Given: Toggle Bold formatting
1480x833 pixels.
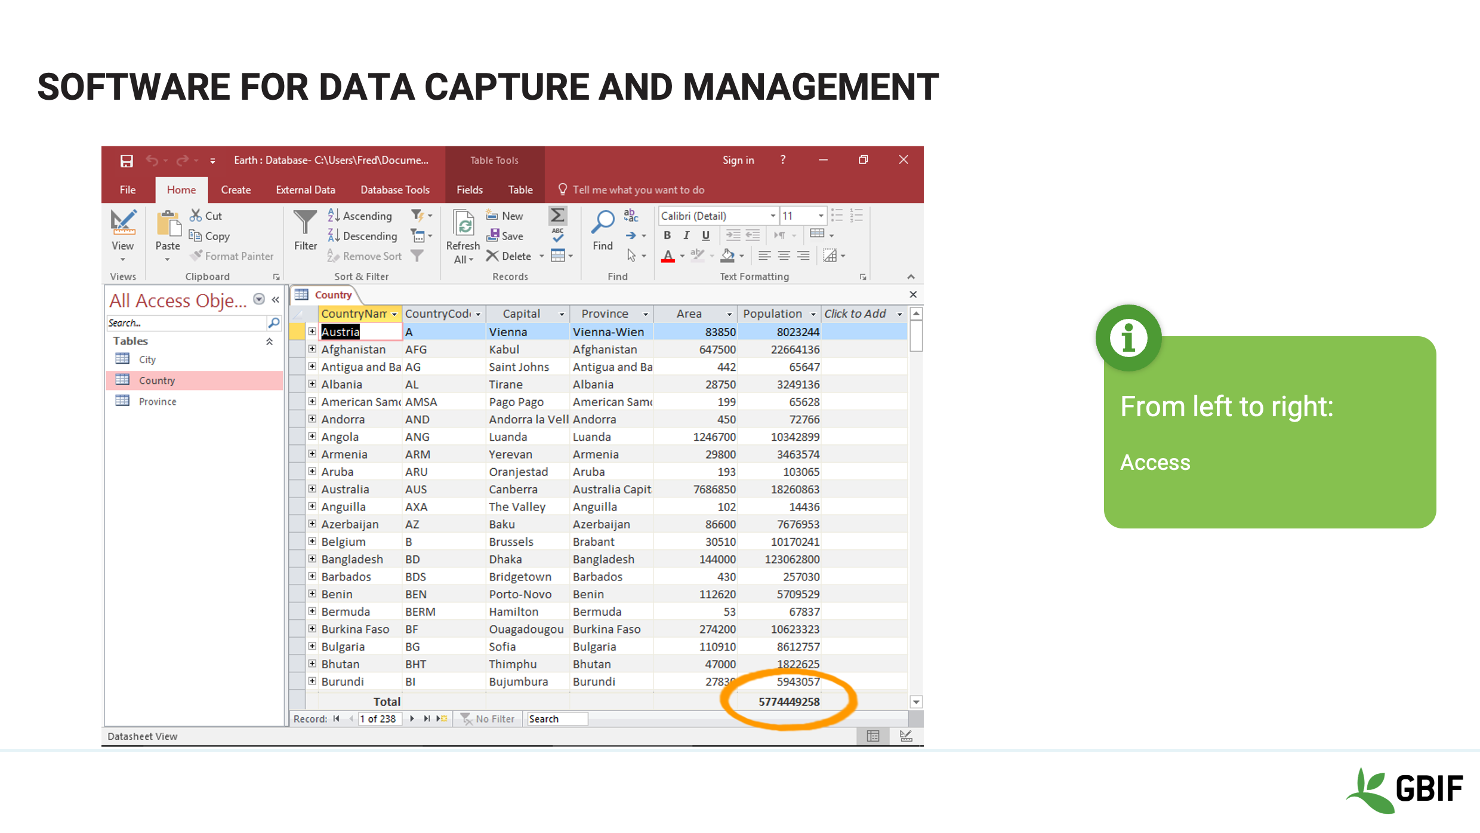Looking at the screenshot, I should [667, 235].
